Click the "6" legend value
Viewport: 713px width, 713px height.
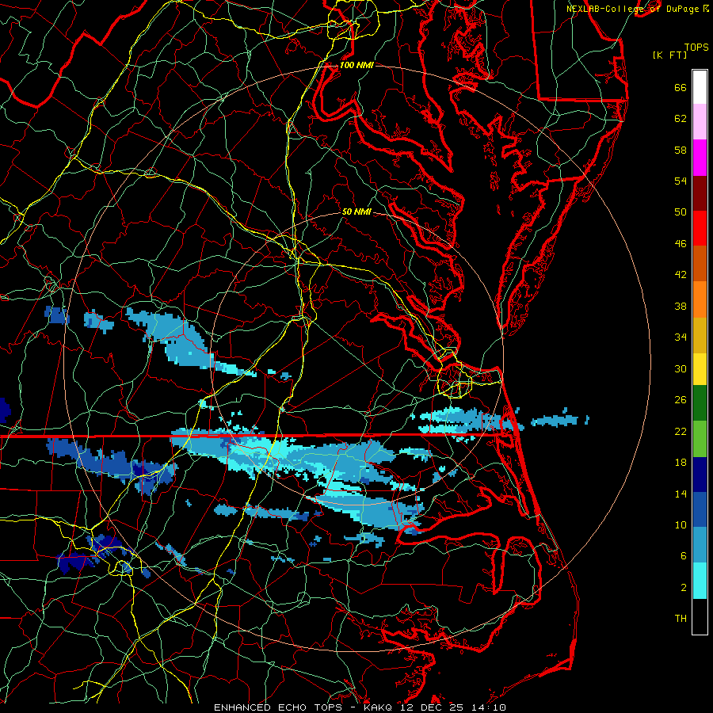(684, 557)
